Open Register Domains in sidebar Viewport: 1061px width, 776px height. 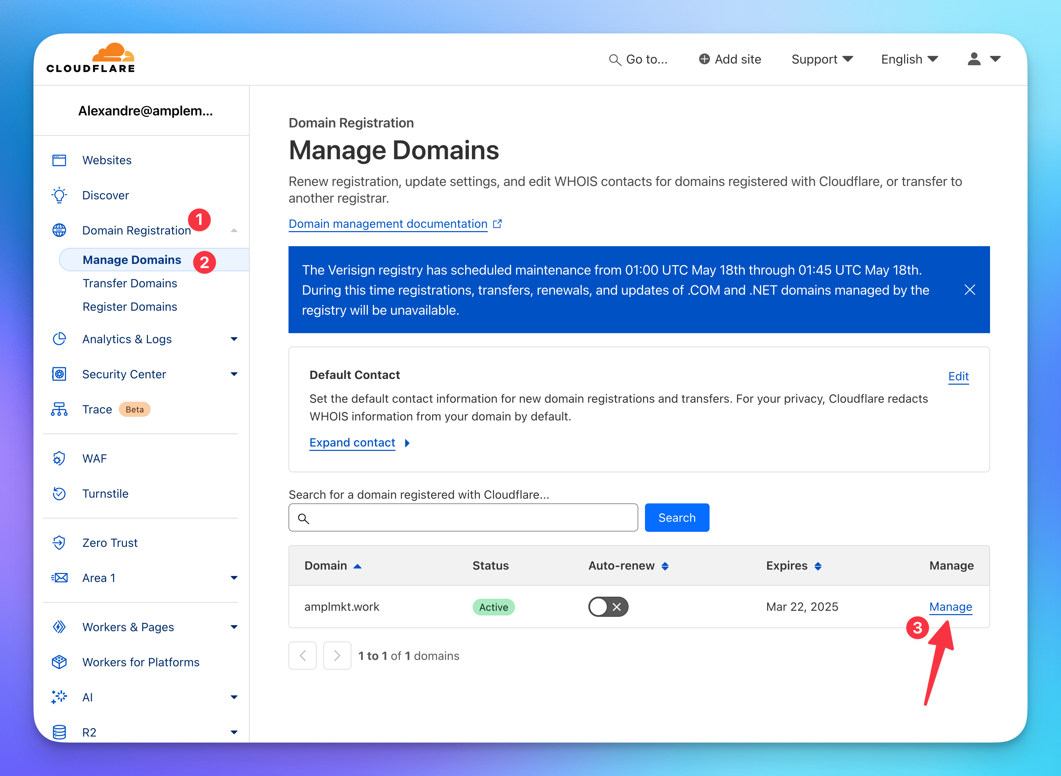(130, 307)
